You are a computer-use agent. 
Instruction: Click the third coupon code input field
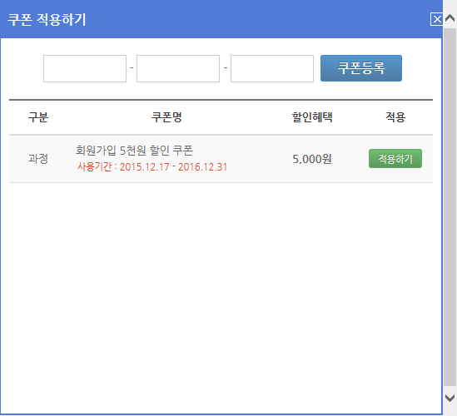click(x=272, y=68)
